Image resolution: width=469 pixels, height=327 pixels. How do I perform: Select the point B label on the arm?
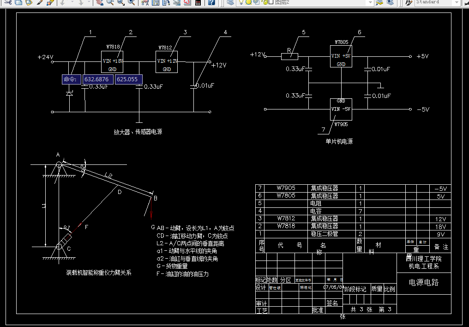[155, 198]
